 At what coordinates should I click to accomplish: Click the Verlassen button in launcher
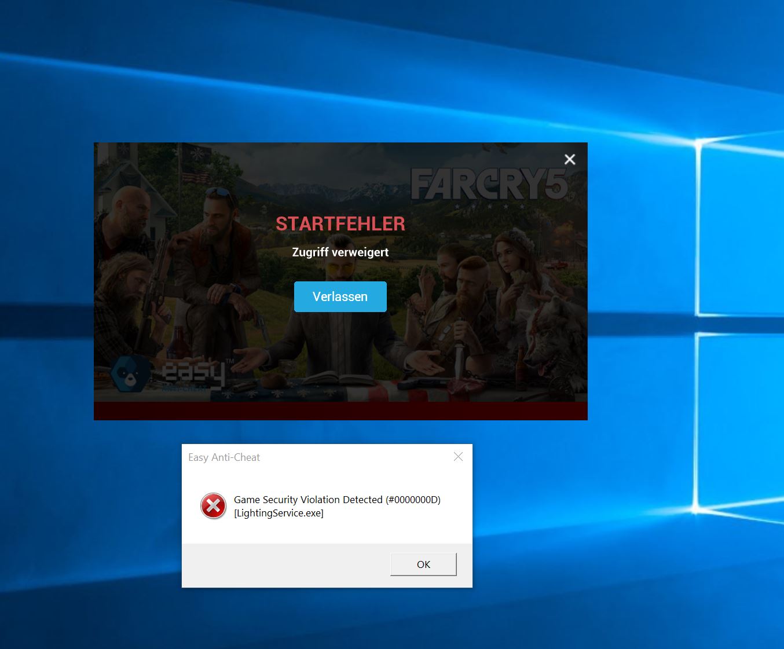(340, 296)
